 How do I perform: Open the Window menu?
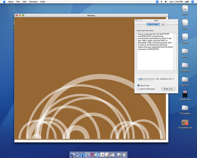pos(33,2)
